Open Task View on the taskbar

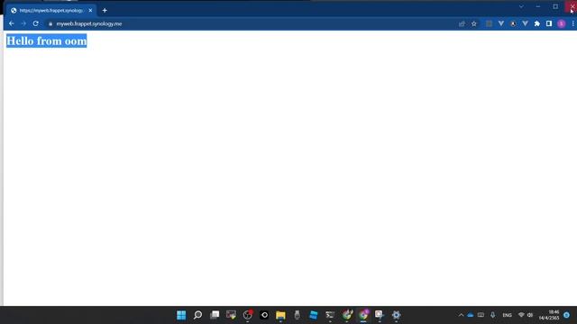pyautogui.click(x=215, y=315)
